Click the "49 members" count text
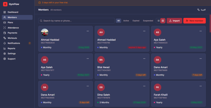The image size is (211, 108). (x=56, y=10)
